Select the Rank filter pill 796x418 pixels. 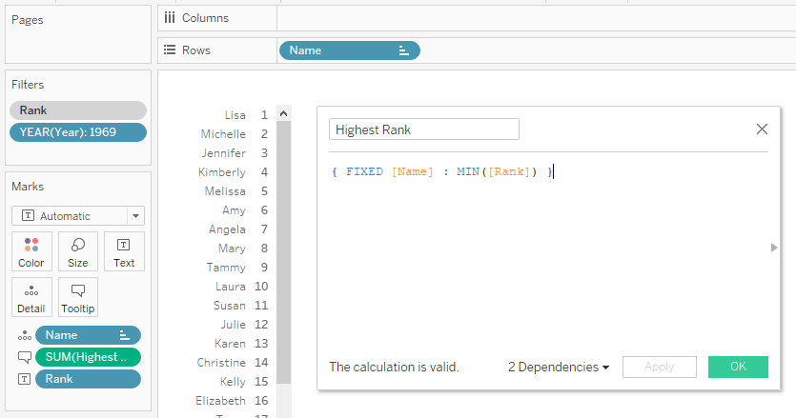point(77,110)
